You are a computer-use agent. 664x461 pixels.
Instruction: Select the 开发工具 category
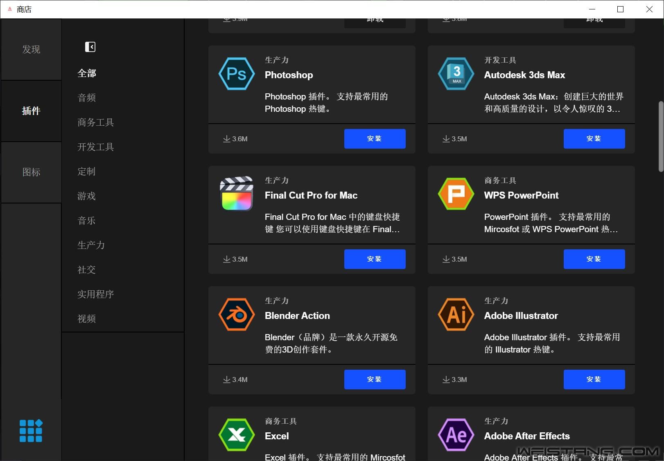tap(96, 147)
